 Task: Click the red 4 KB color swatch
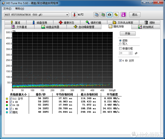[7, 102]
